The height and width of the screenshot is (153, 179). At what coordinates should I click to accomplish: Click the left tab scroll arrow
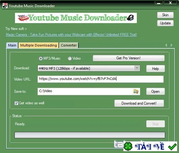coord(166,45)
